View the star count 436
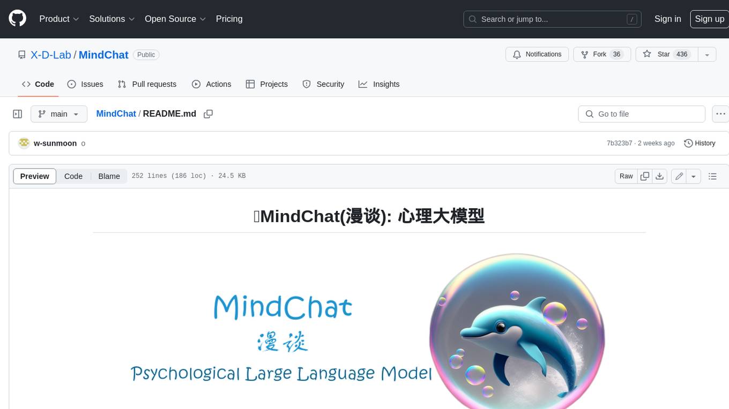The image size is (729, 409). pos(682,55)
